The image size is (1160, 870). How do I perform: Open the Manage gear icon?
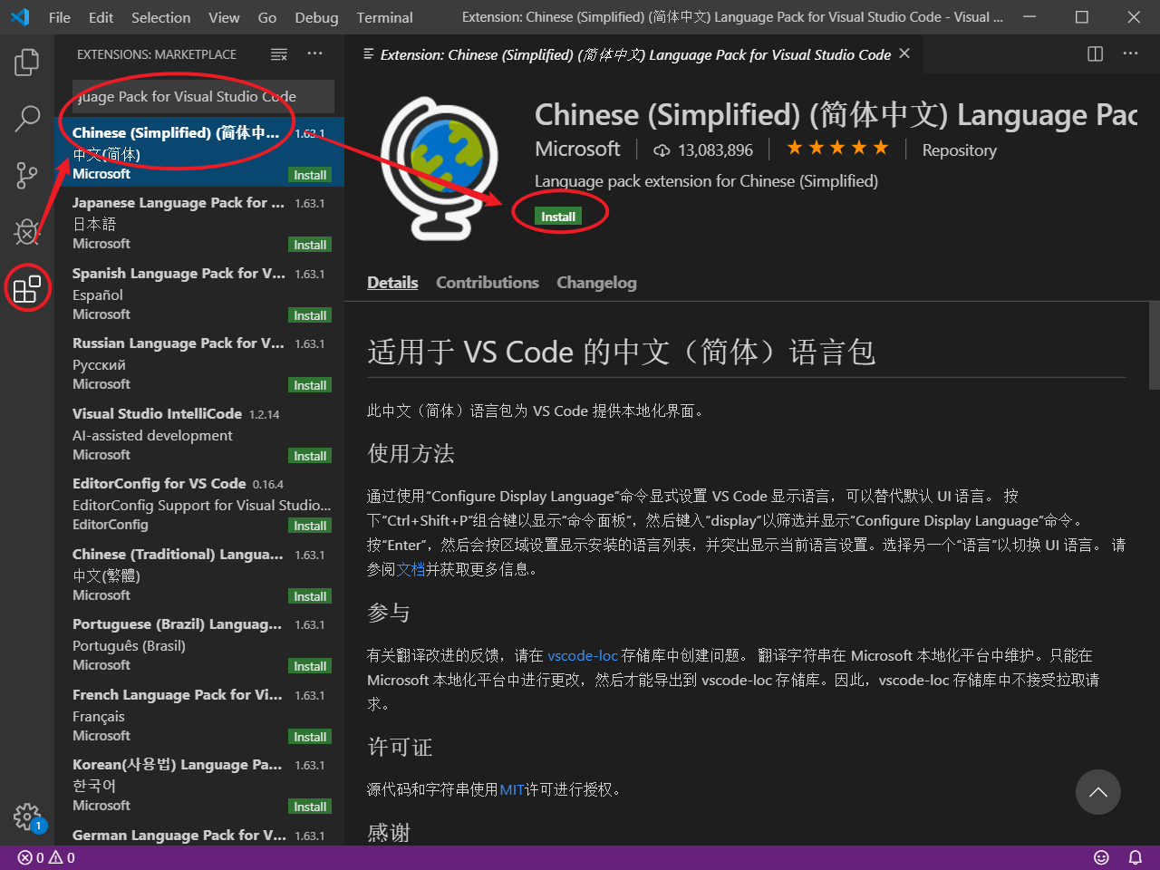click(27, 817)
